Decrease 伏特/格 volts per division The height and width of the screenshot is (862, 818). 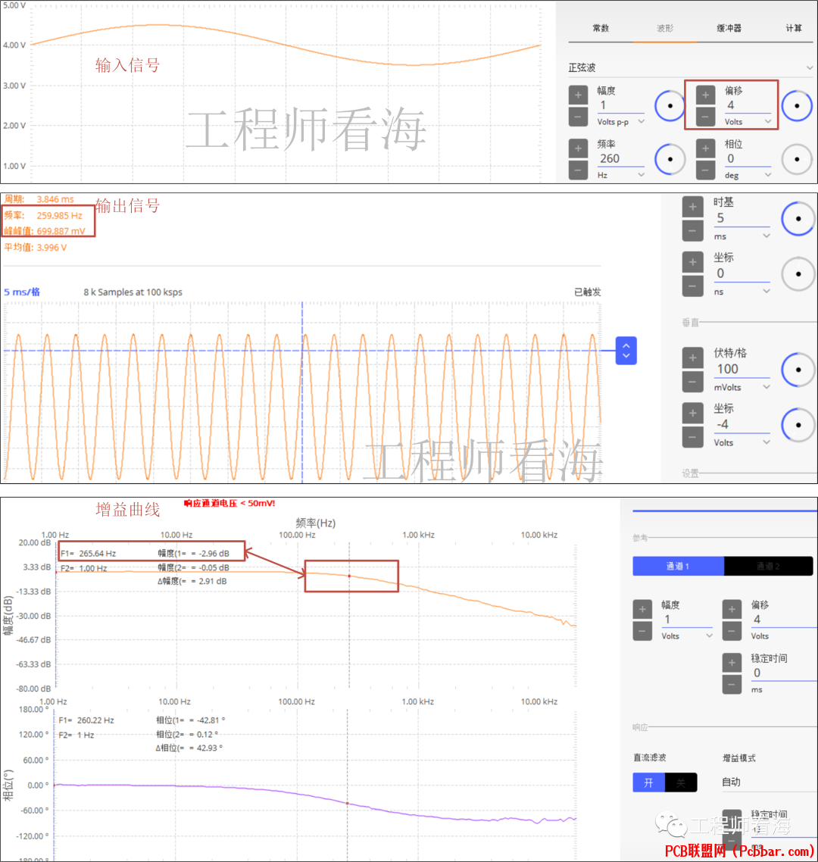[693, 382]
